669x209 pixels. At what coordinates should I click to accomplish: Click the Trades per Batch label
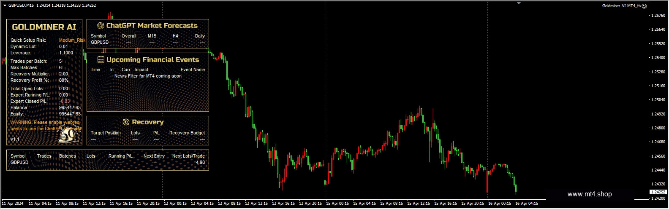point(29,61)
